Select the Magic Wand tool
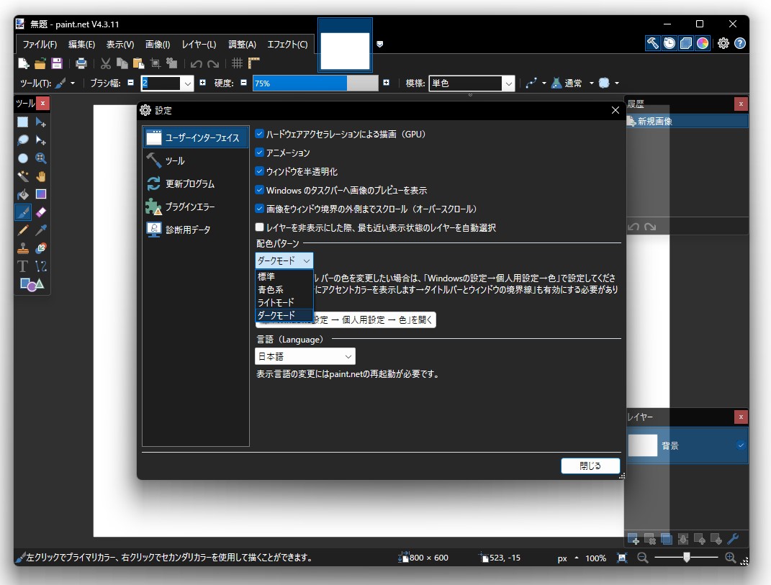Viewport: 771px width, 585px height. [23, 176]
